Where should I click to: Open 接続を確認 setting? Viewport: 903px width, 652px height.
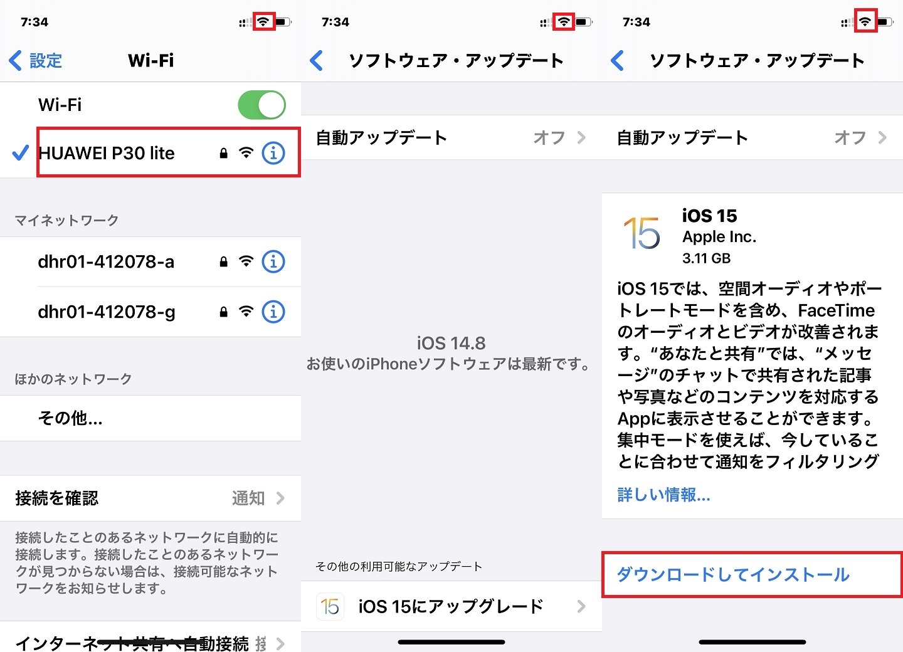coord(150,498)
